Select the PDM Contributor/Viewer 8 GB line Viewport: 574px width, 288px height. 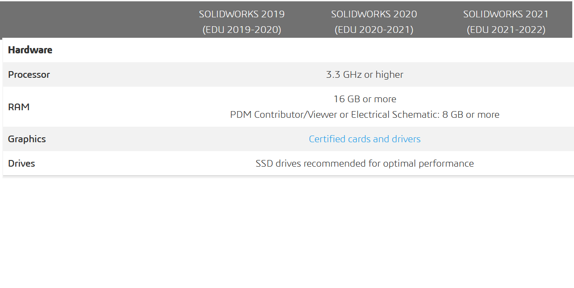365,115
